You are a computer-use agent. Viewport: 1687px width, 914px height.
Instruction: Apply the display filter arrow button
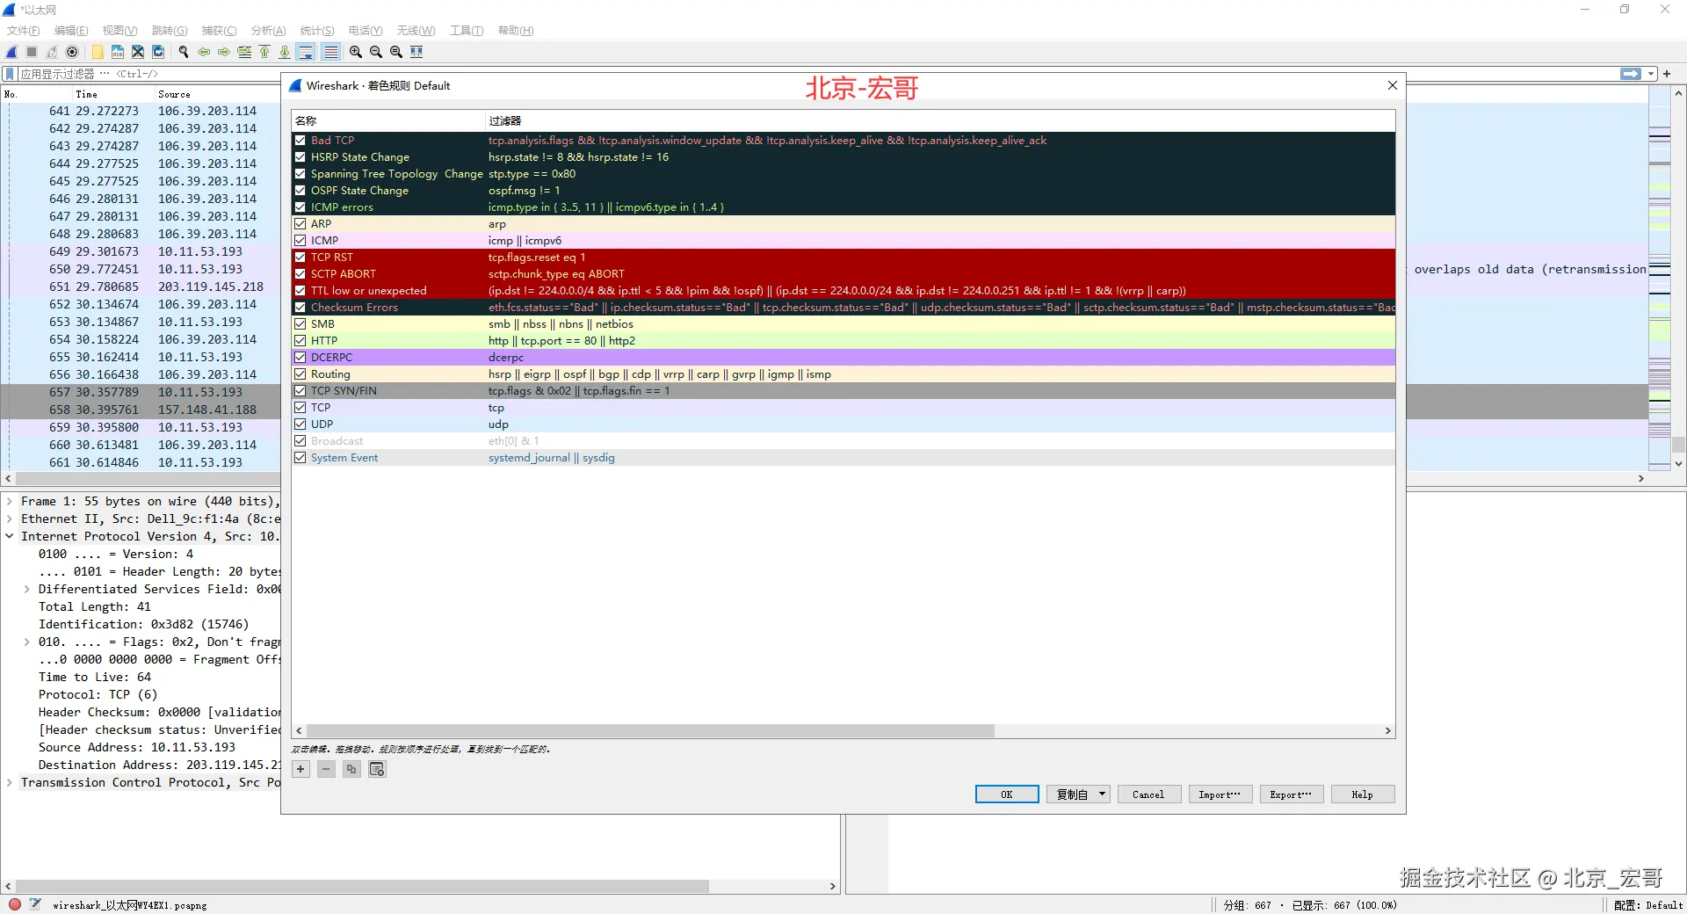pyautogui.click(x=1631, y=74)
